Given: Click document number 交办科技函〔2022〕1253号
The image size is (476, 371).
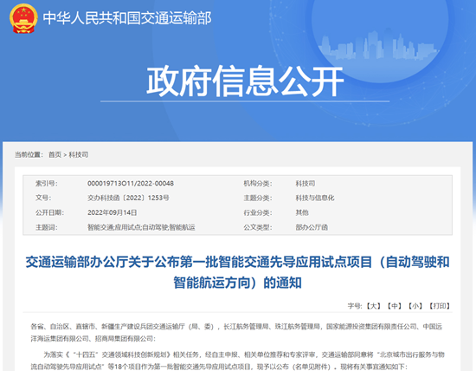Looking at the screenshot, I should 128,198.
